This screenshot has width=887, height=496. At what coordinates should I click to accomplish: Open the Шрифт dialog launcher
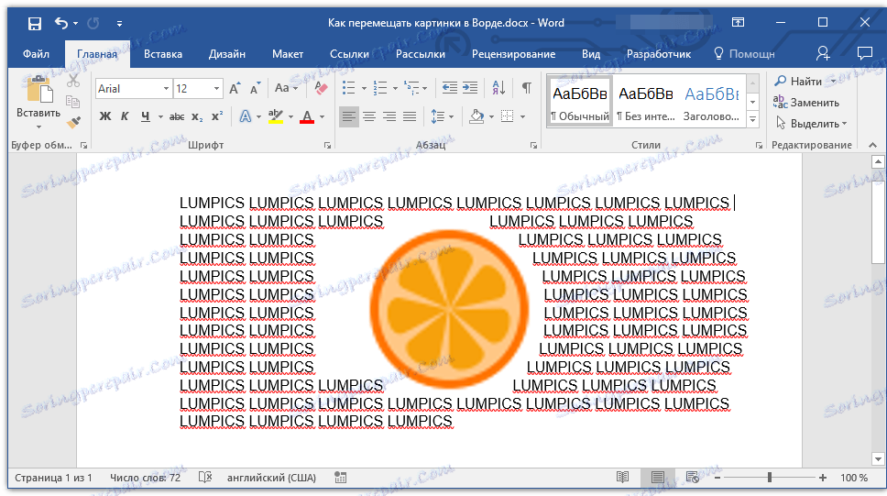click(x=327, y=146)
